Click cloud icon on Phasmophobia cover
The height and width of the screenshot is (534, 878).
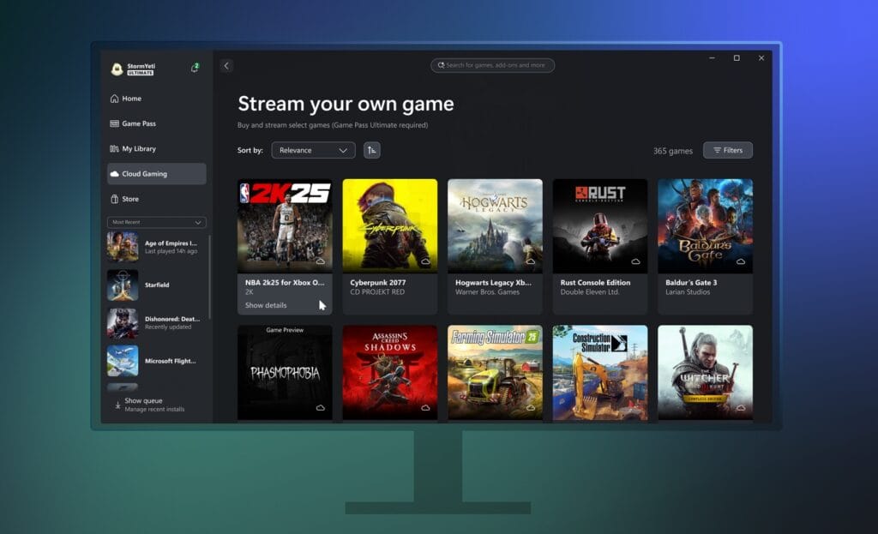click(321, 407)
